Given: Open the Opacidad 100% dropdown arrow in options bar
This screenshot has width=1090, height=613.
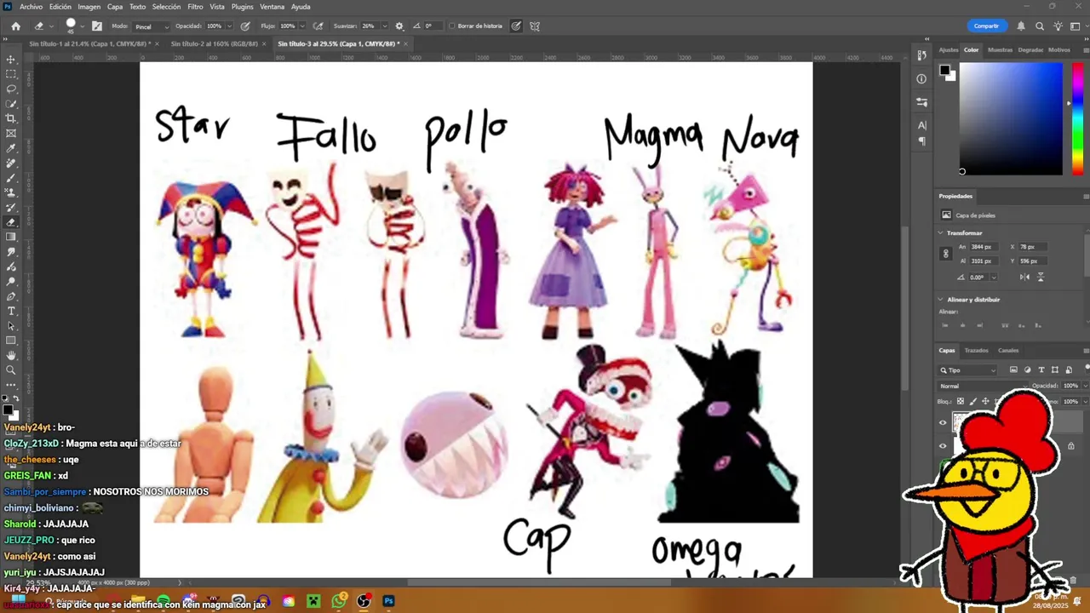Looking at the screenshot, I should coord(229,26).
